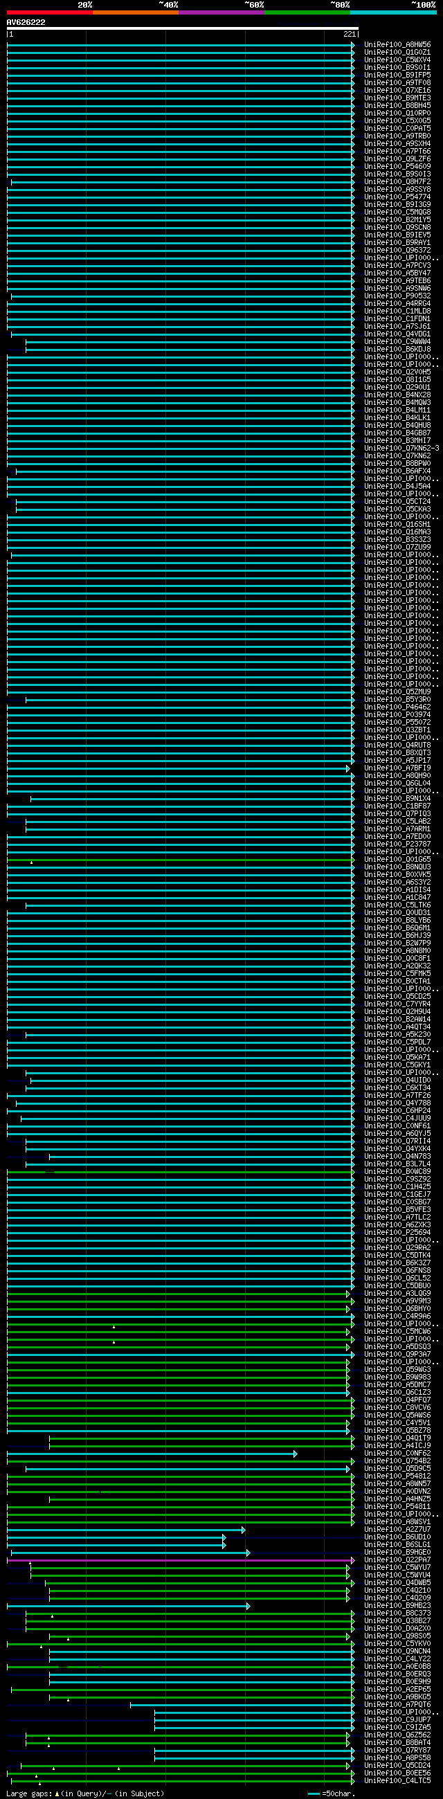Click the white query sequence bar
The image size is (443, 1799).
tap(182, 28)
